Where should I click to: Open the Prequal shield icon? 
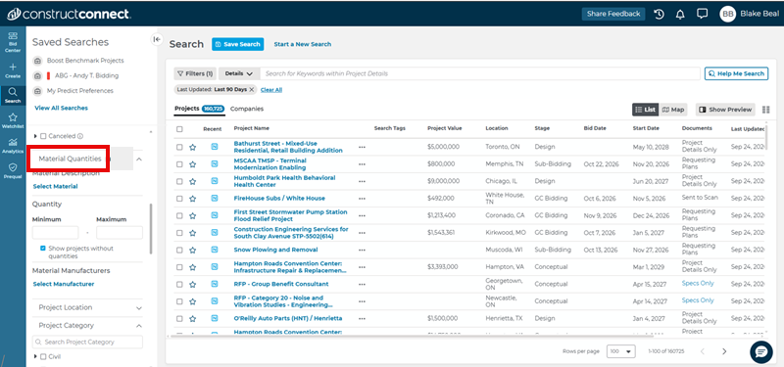(x=13, y=170)
